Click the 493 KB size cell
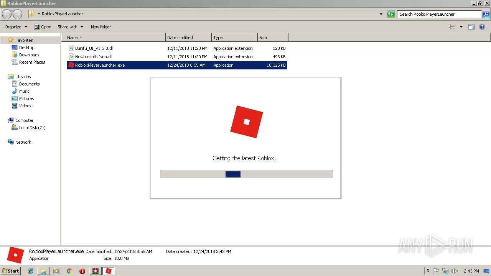The height and width of the screenshot is (276, 491). [x=279, y=57]
